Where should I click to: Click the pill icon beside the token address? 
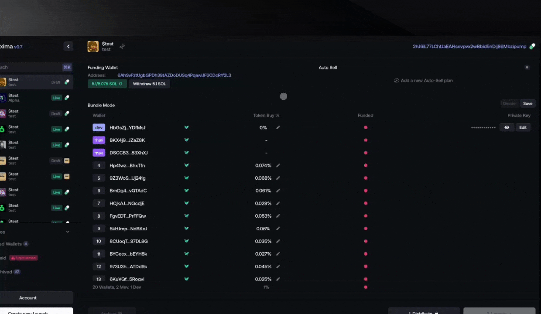(532, 47)
